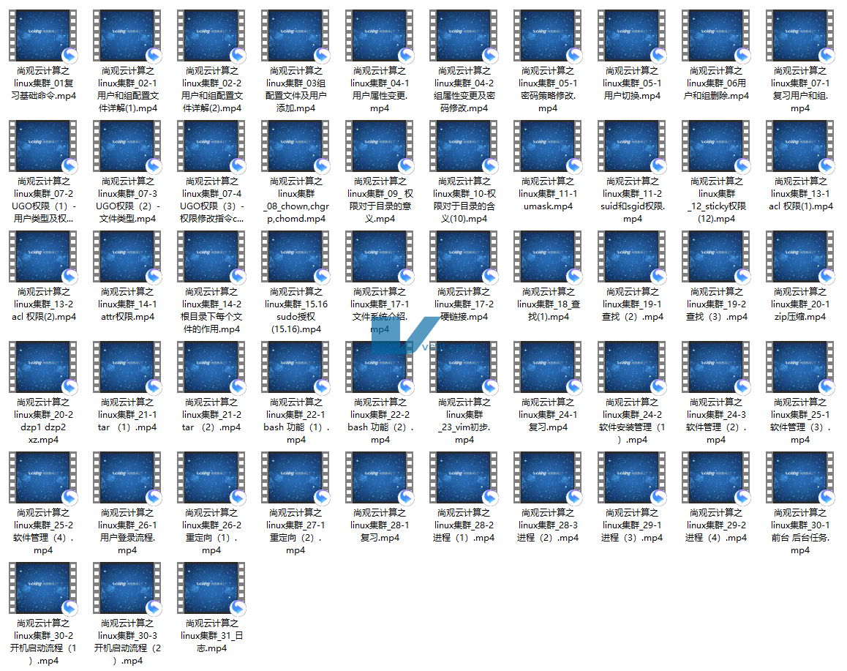
Task: Click the 08_chown,chgrp,chomd video icon
Action: (x=295, y=146)
